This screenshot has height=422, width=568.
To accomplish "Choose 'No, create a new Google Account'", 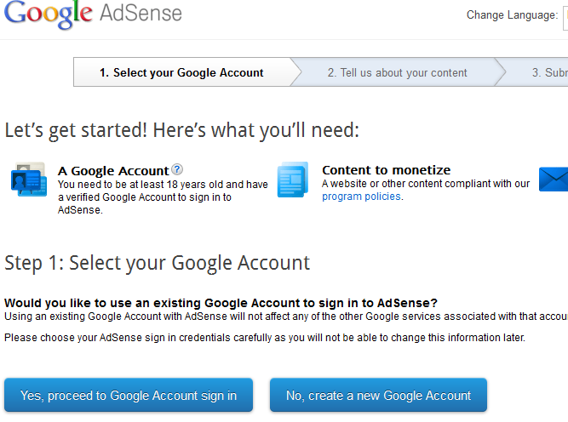I will [378, 396].
